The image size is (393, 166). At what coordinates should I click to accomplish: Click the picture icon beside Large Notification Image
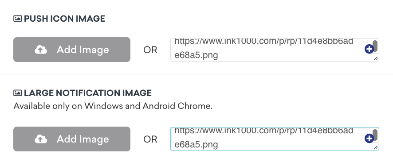tap(18, 93)
